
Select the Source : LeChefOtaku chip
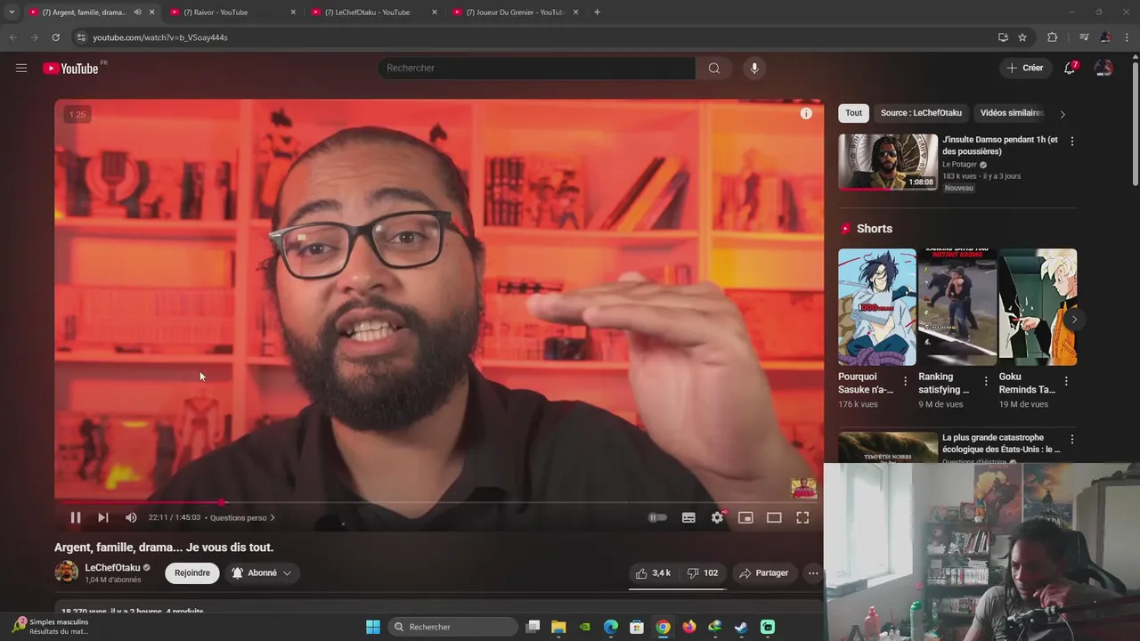(x=921, y=113)
